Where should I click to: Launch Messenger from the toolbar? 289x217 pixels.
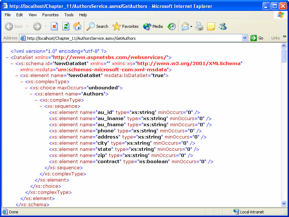223,26
